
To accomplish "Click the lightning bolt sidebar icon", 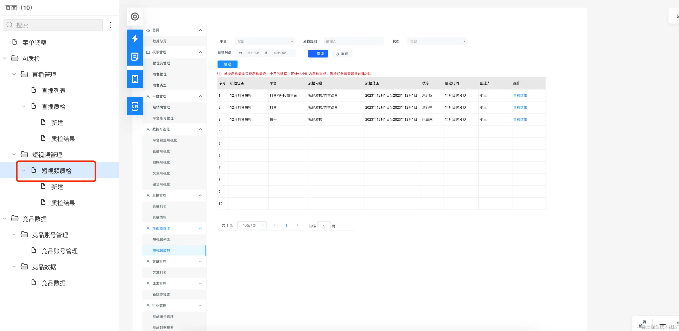I will (x=135, y=38).
